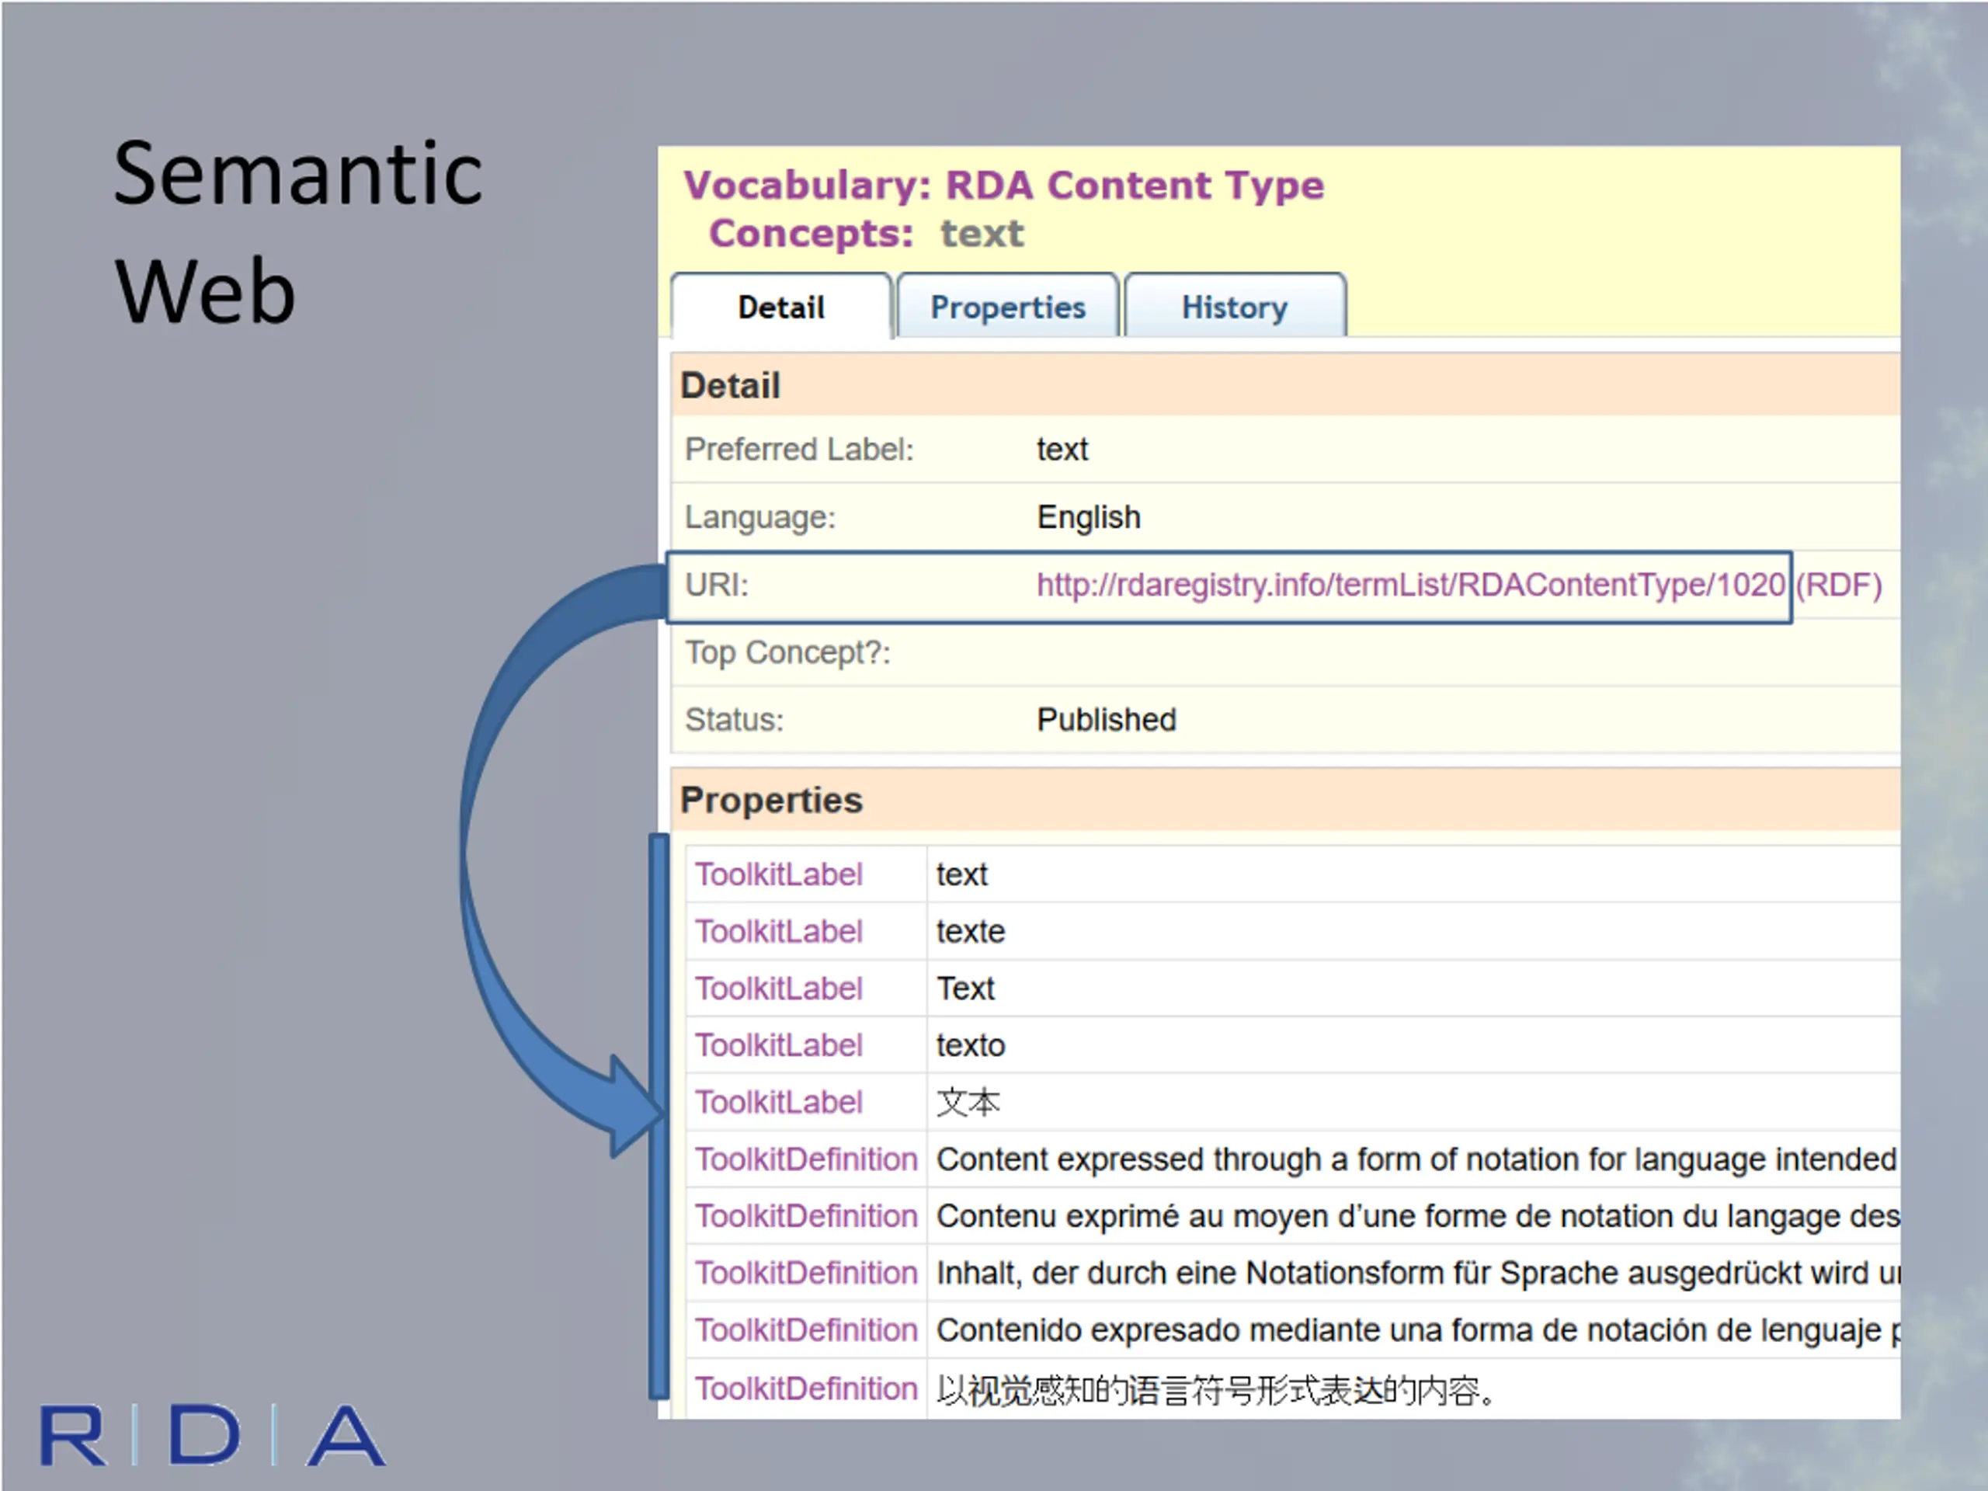Click the 'Vocabulary: RDA Content Type' heading
Image resolution: width=1988 pixels, height=1491 pixels.
[x=1004, y=185]
